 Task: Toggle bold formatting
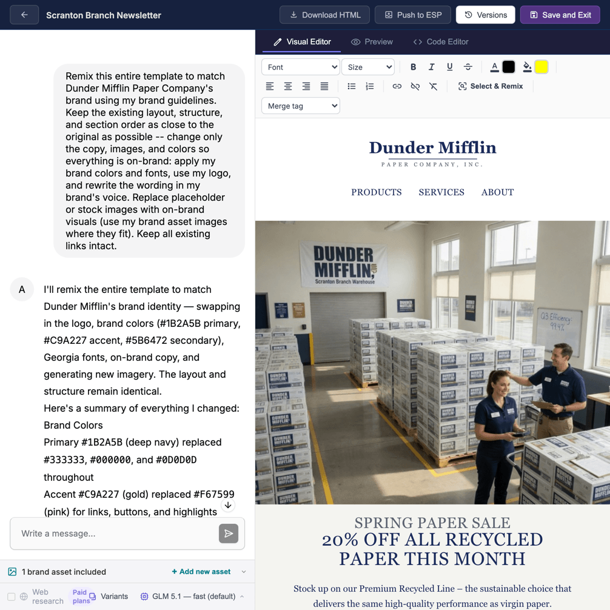[x=413, y=67]
